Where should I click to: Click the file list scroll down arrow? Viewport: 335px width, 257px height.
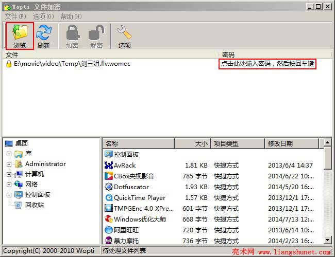click(x=327, y=240)
